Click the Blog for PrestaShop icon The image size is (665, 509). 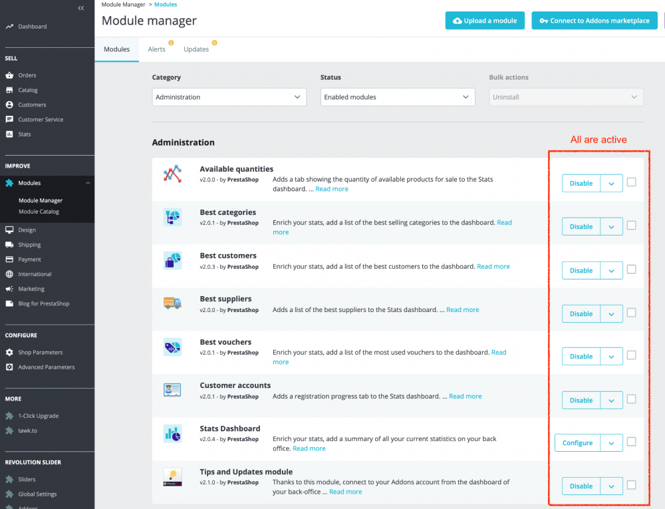[9, 303]
